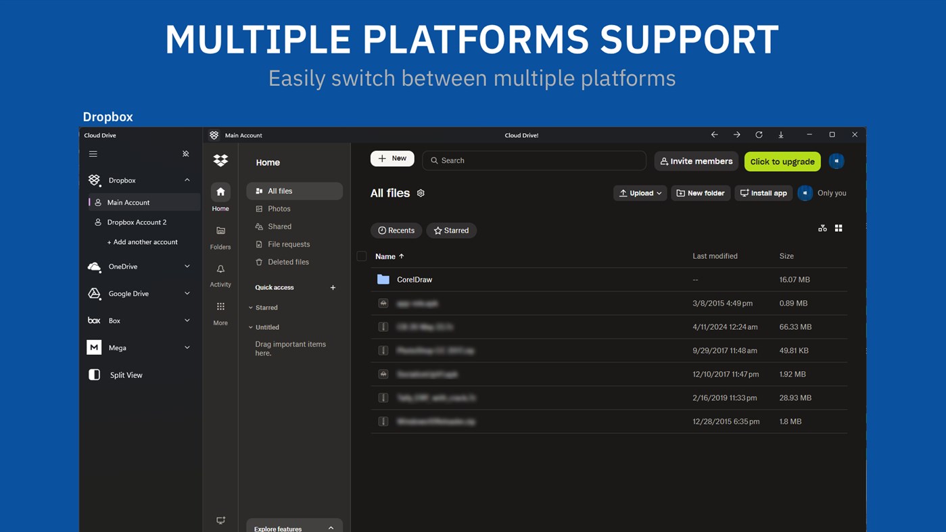Collapse the Starred quick access group
The width and height of the screenshot is (946, 532).
coord(251,308)
